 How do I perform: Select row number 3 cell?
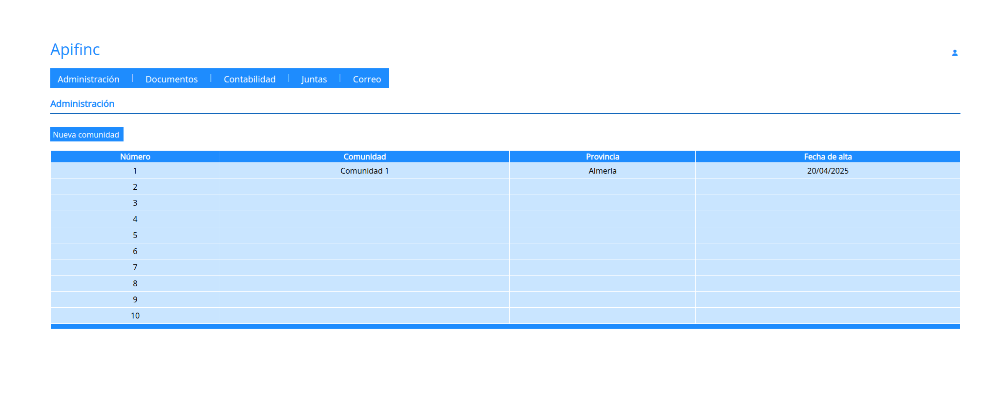click(x=135, y=203)
